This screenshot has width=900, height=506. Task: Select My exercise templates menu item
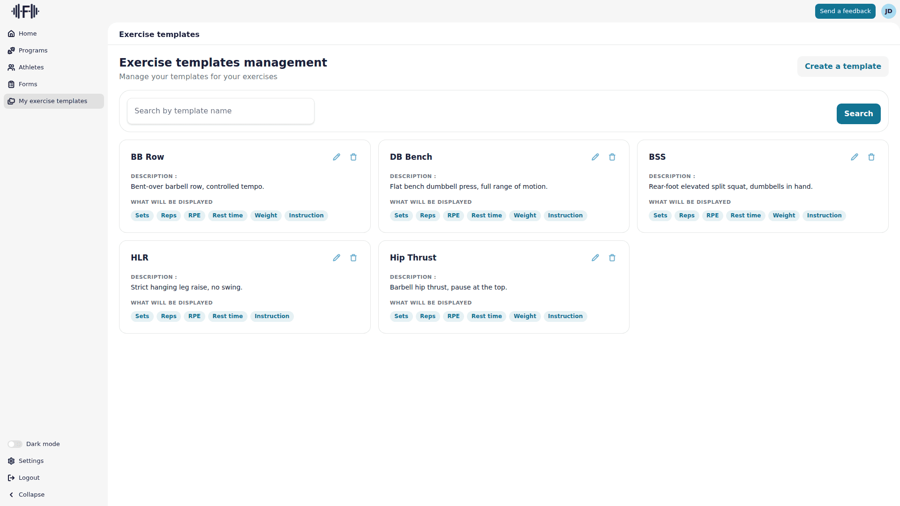coord(54,101)
